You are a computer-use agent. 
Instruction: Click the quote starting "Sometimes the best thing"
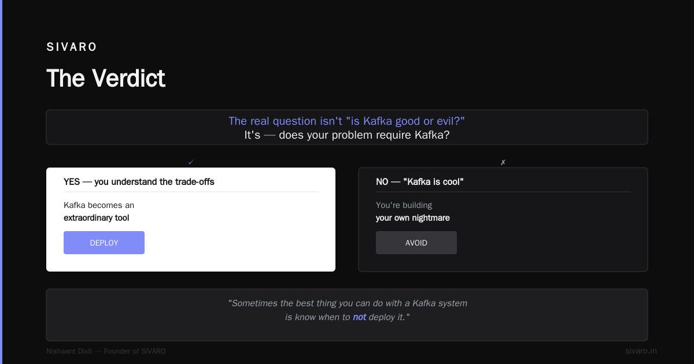click(347, 310)
